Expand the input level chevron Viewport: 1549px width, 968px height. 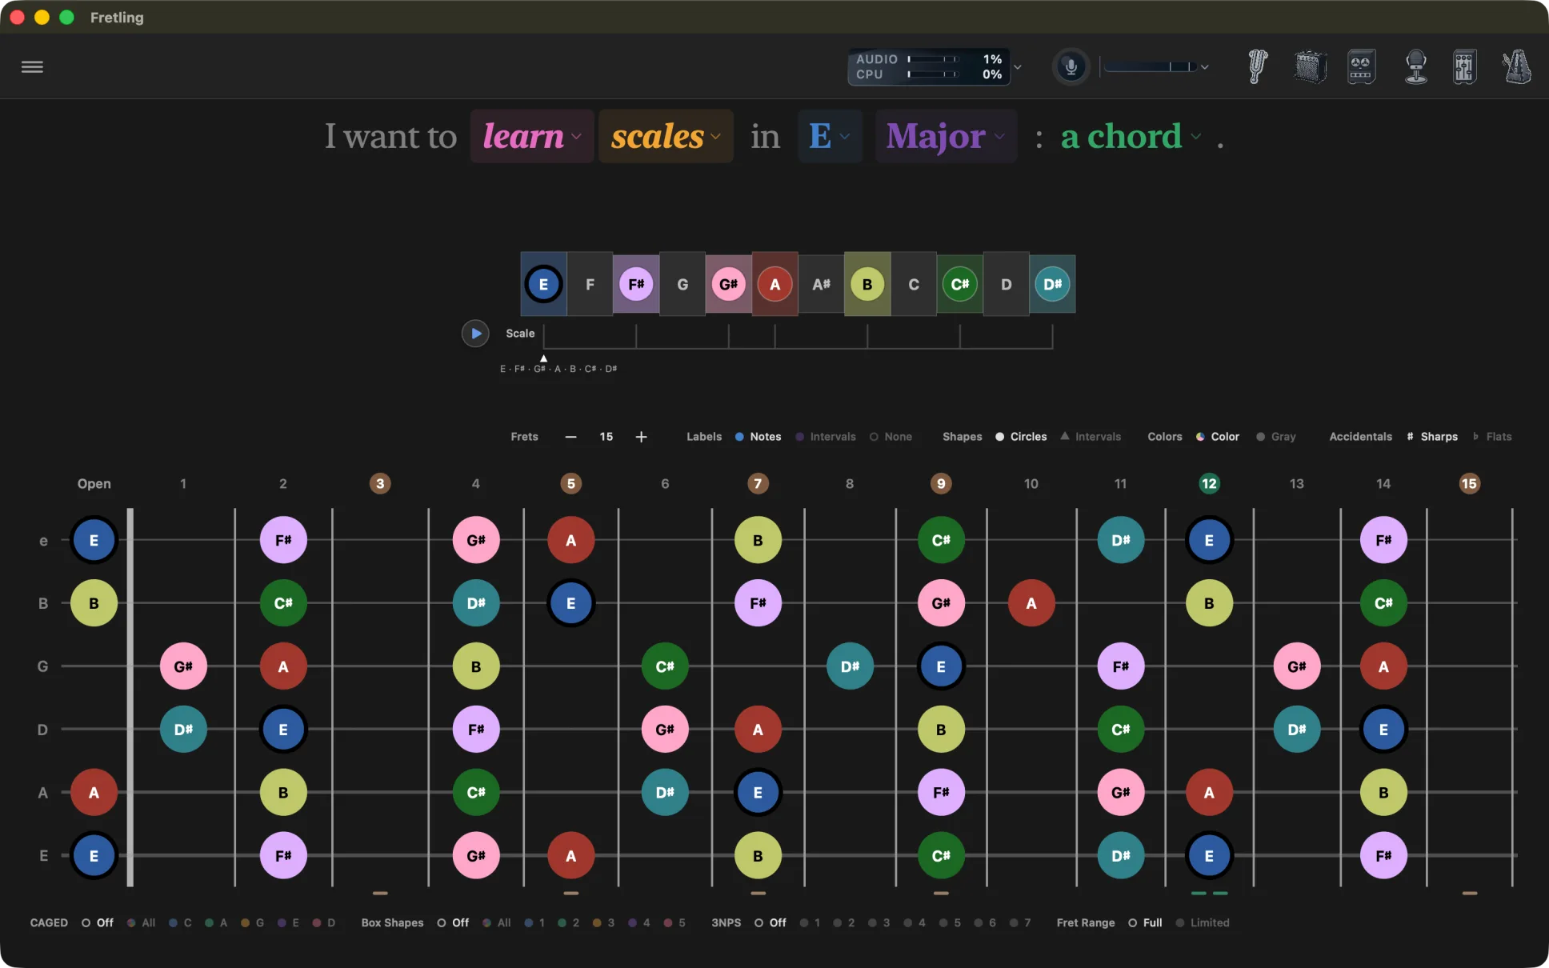(x=1204, y=67)
